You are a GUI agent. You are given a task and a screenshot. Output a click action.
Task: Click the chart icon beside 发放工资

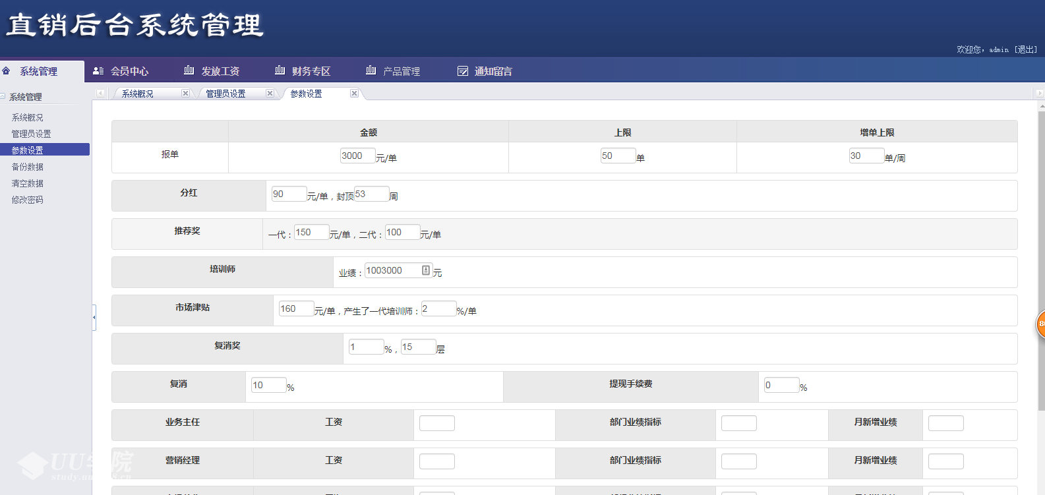[x=189, y=70]
